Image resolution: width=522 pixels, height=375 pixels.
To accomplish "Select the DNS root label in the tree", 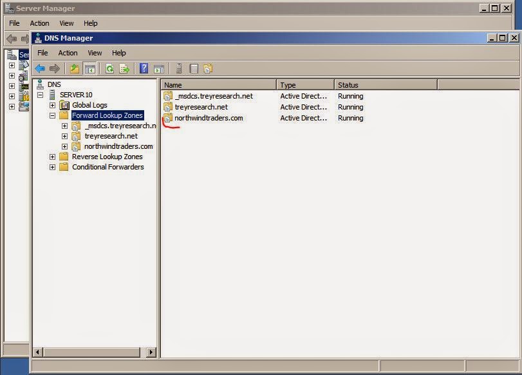I will point(54,84).
